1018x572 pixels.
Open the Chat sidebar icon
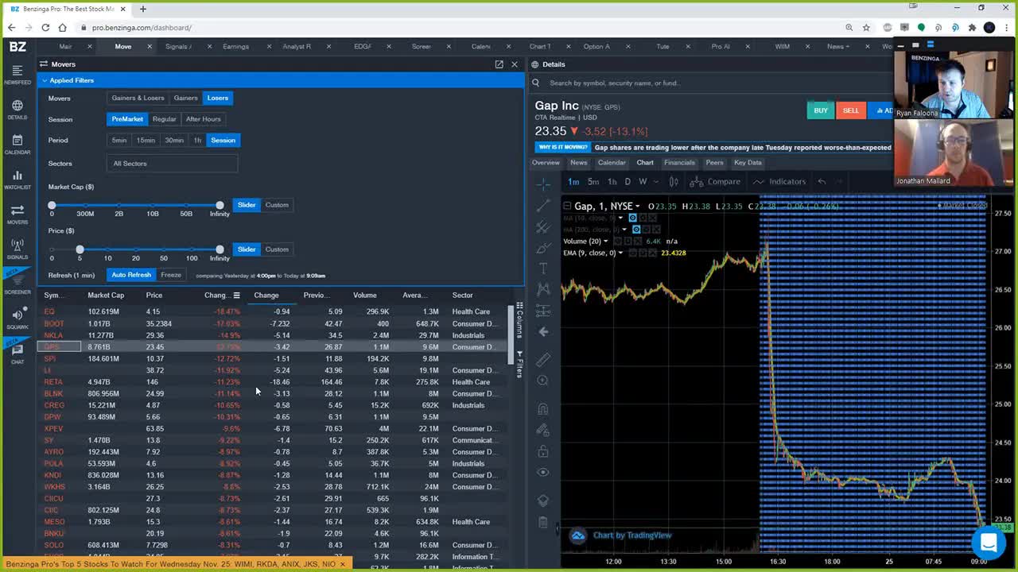(17, 354)
